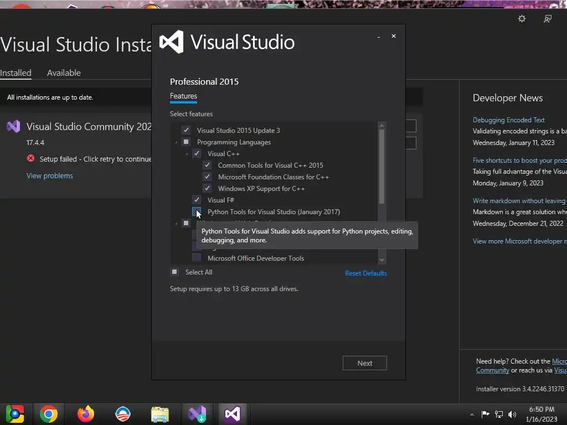Uncheck the Visual F# checkbox
Image resolution: width=567 pixels, height=425 pixels.
(197, 200)
